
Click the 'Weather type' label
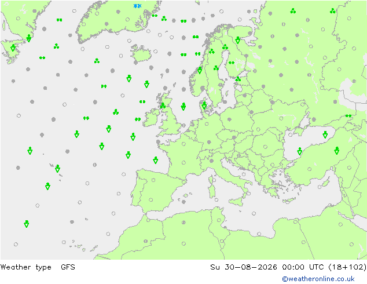[x=25, y=267]
